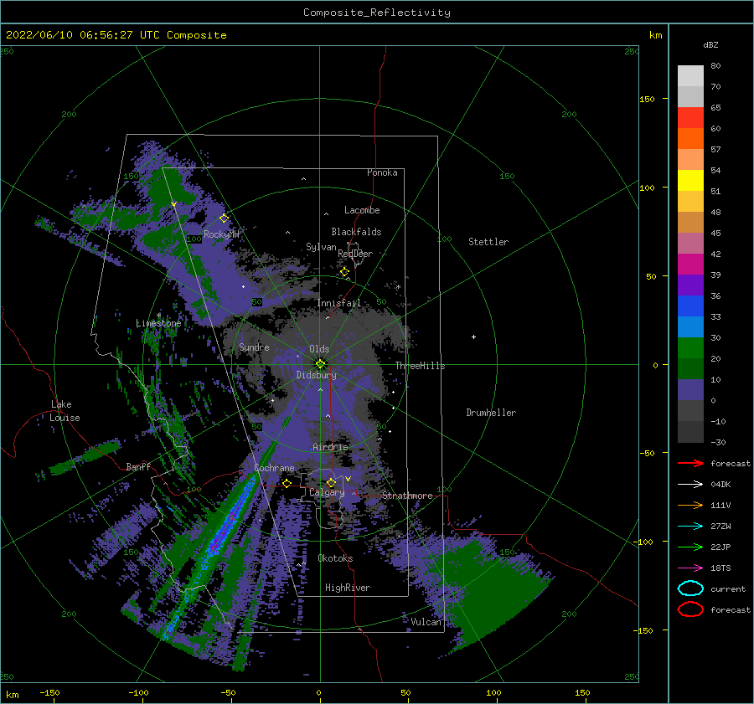Click the Drumheller town label

[491, 413]
